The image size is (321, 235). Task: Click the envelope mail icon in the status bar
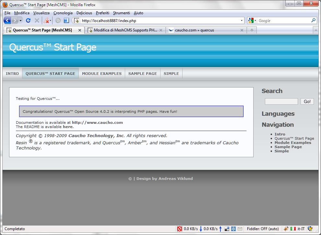240,229
